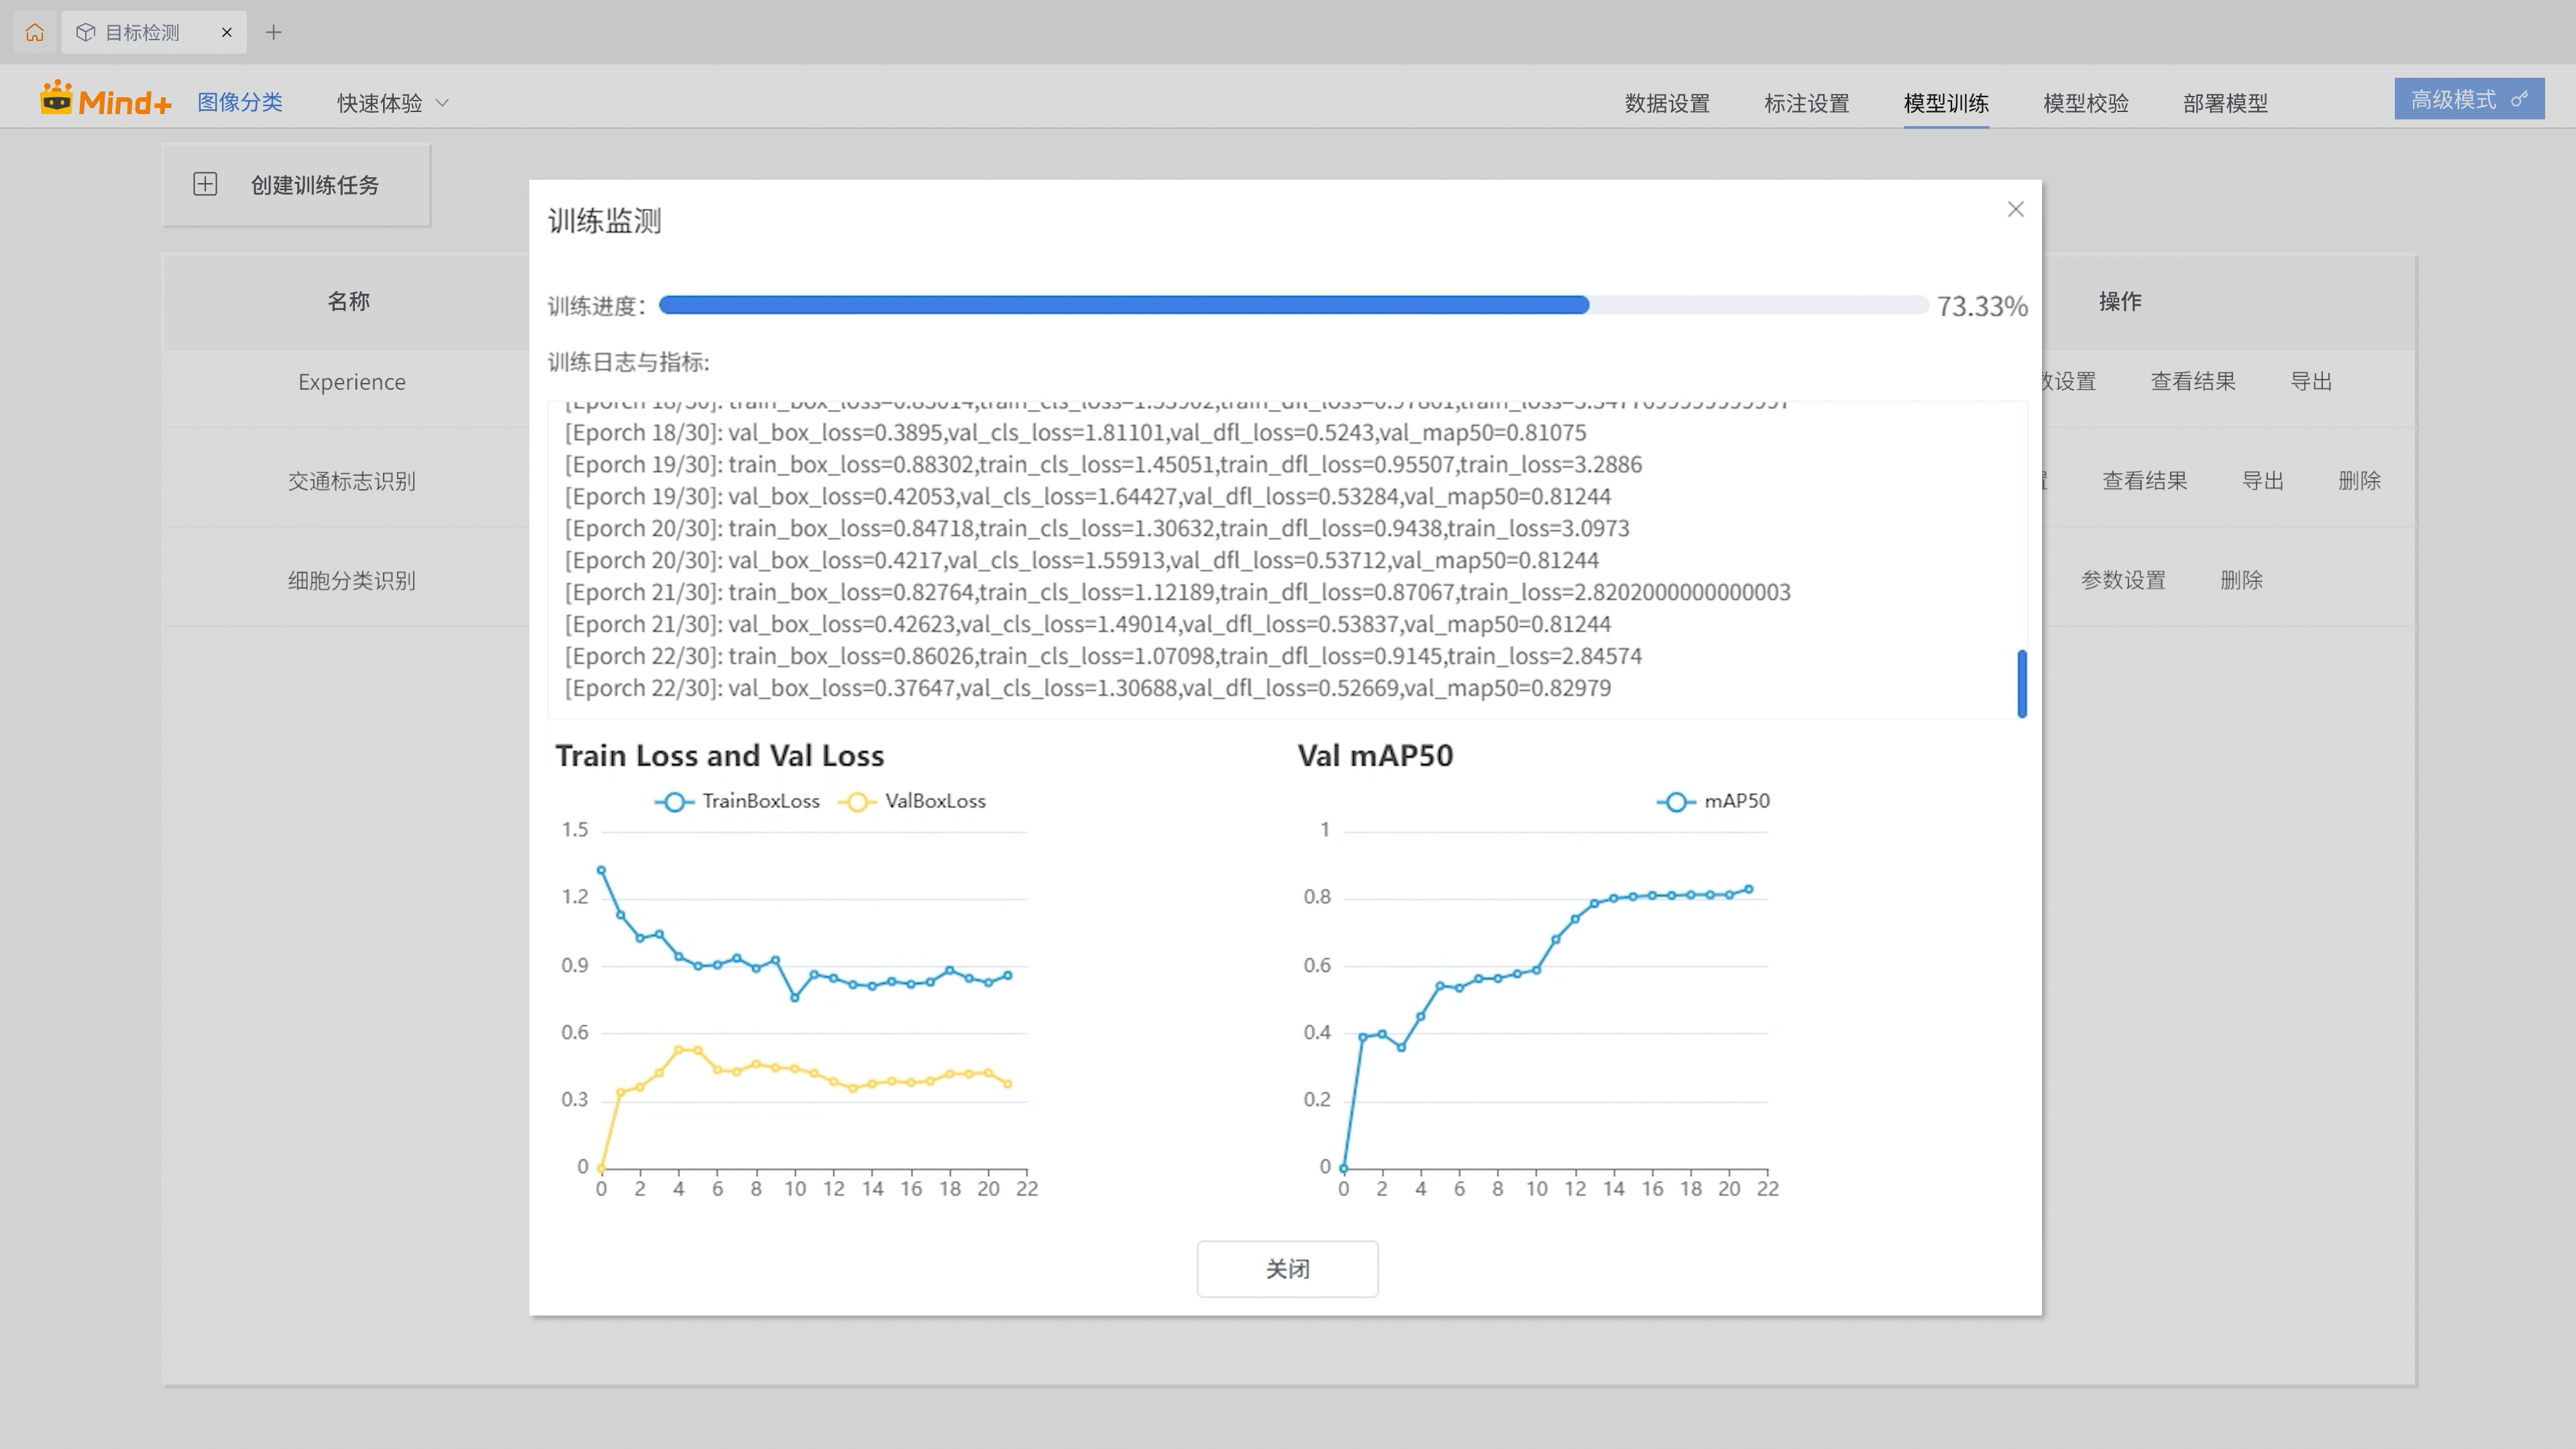This screenshot has width=2576, height=1449.
Task: Toggle TrainBoxLoss legend series
Action: coord(737,801)
